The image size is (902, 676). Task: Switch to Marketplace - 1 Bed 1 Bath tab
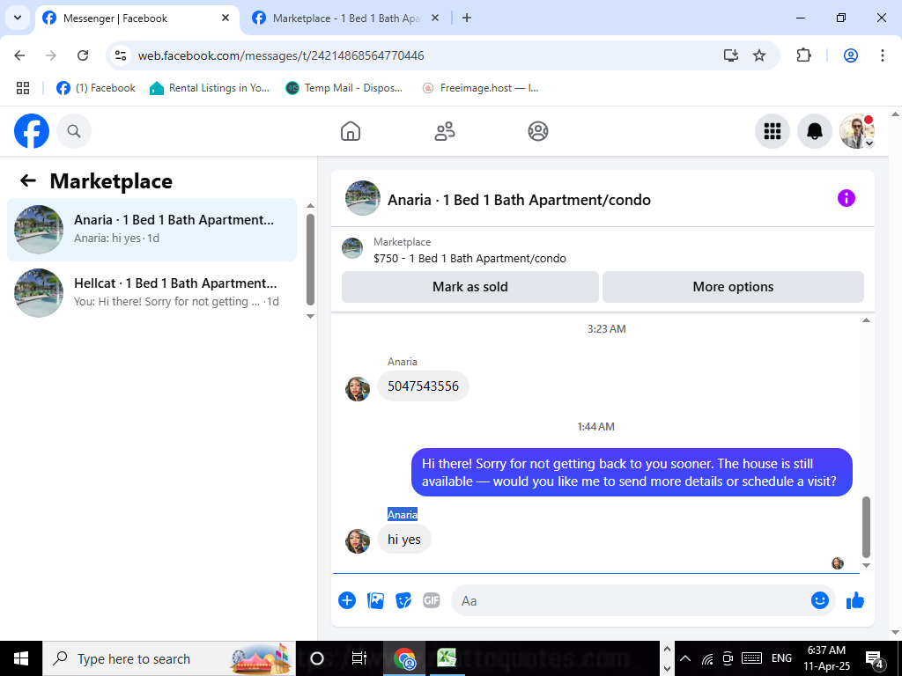click(x=345, y=18)
